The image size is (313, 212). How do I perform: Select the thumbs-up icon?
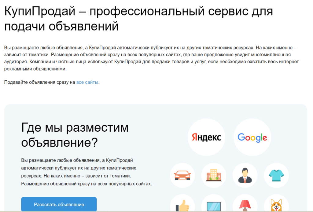182,203
